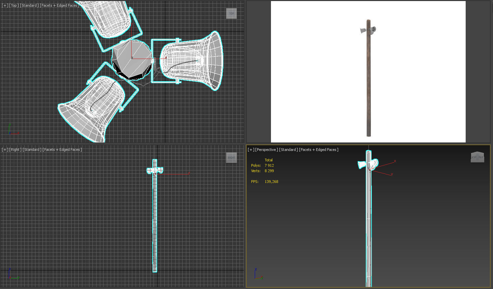Click the X axis label in Perspective gizmo
Image resolution: width=493 pixels, height=289 pixels.
pyautogui.click(x=395, y=161)
